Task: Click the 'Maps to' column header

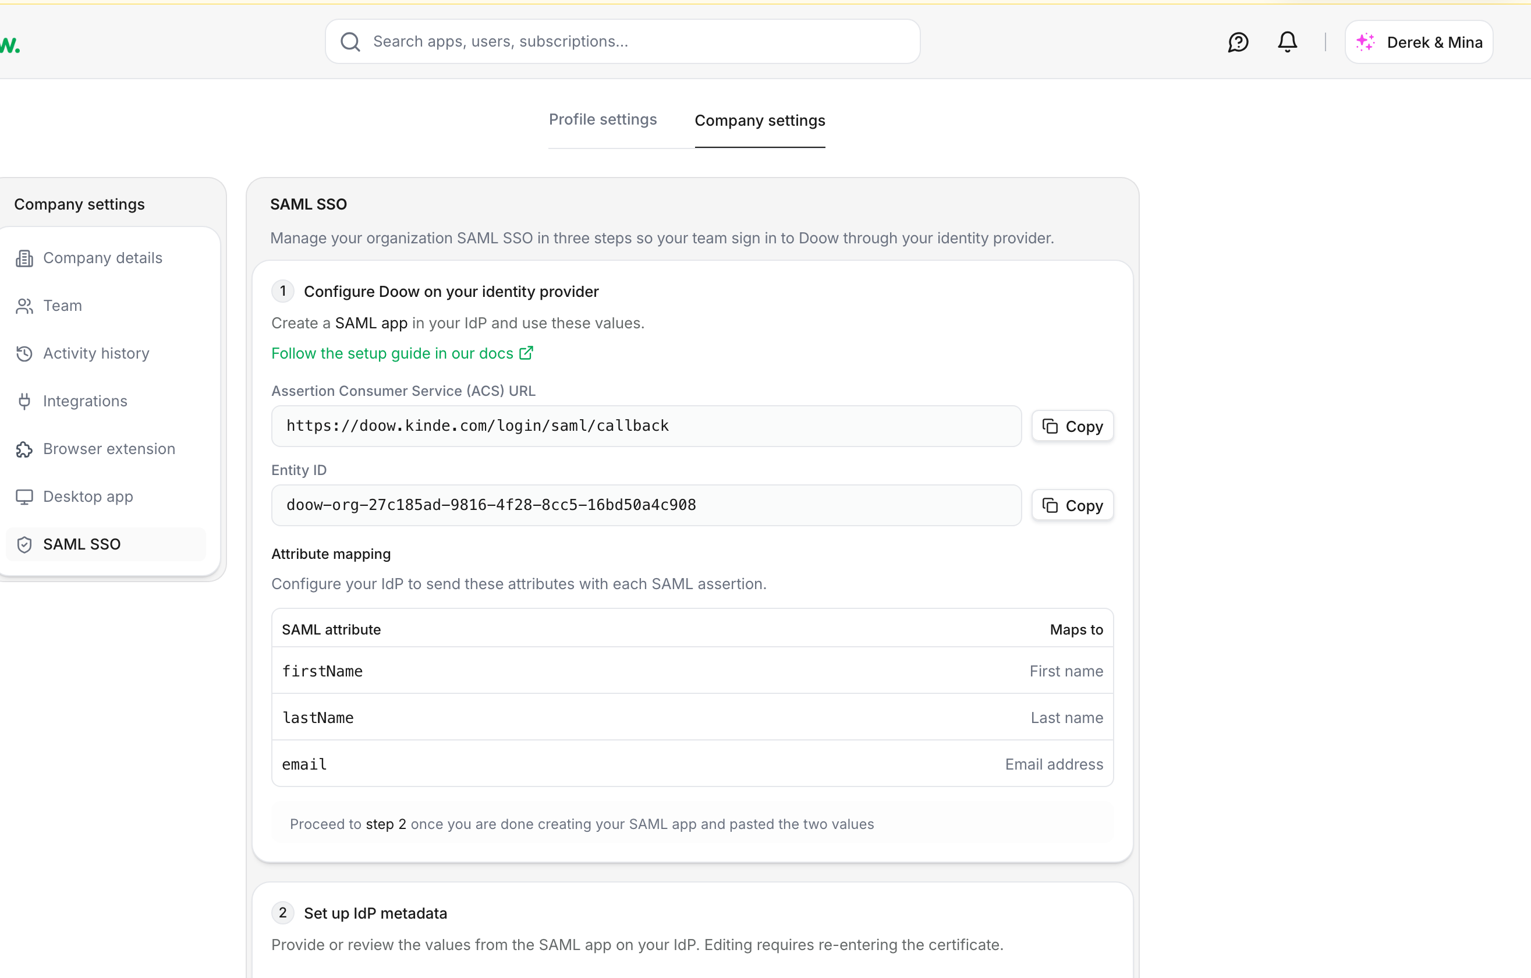Action: pyautogui.click(x=1076, y=629)
